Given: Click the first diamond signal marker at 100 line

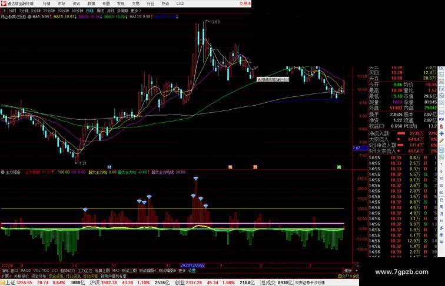Looking at the screenshot, I should [85, 210].
